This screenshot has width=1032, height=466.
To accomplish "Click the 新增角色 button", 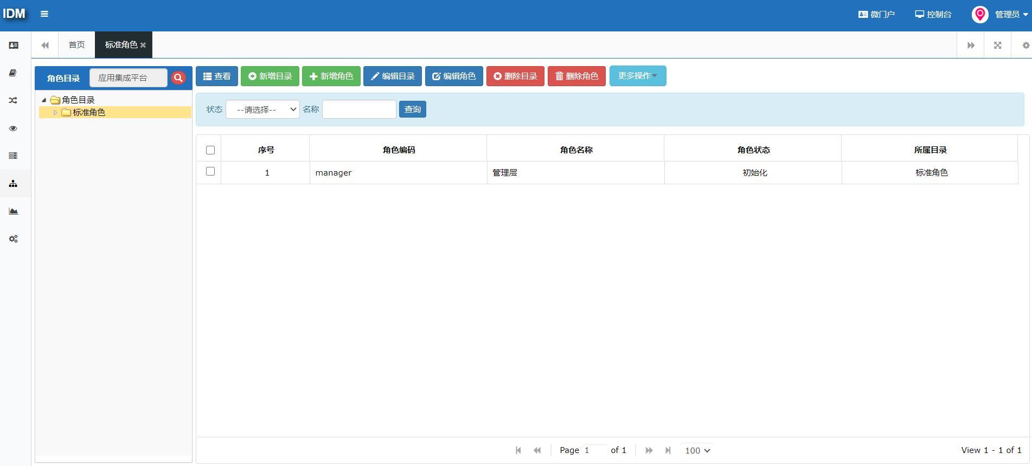I will pyautogui.click(x=331, y=76).
